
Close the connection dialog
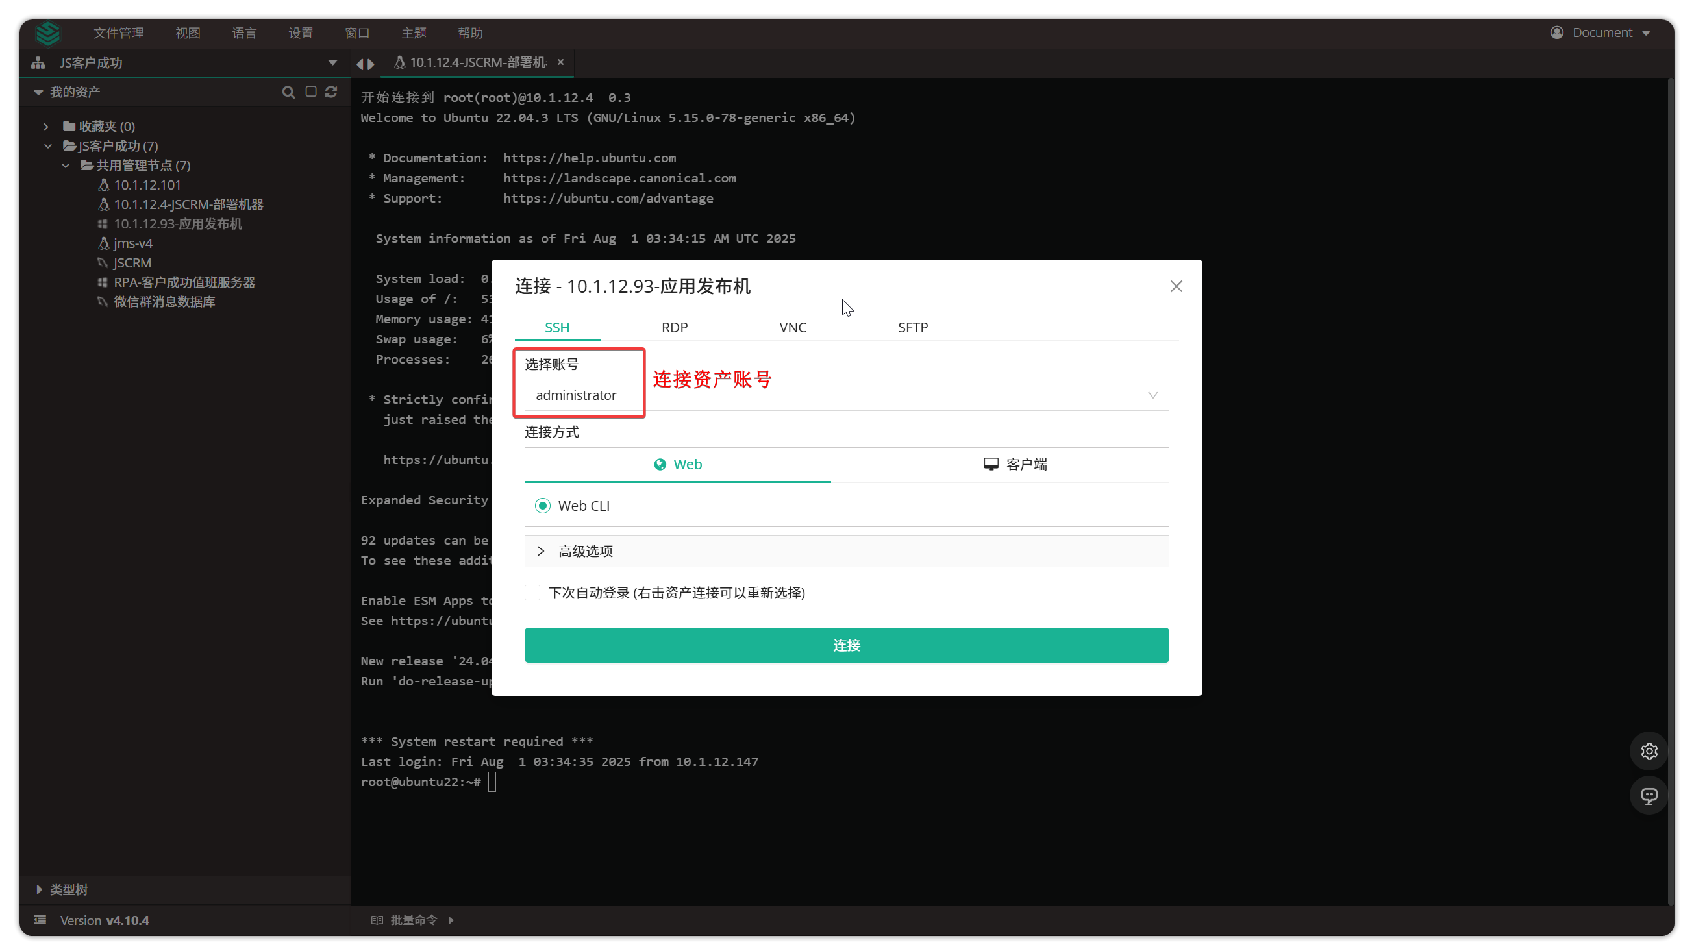pos(1176,286)
